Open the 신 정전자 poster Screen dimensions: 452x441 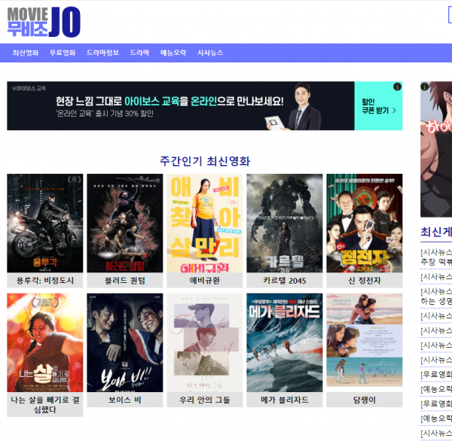click(365, 224)
